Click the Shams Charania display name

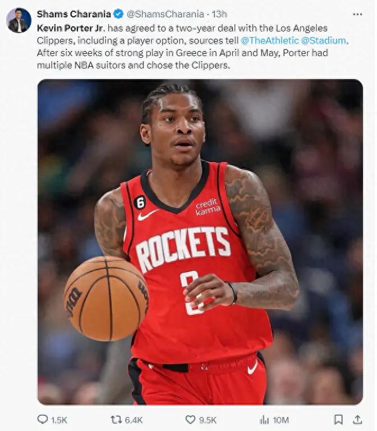click(74, 14)
